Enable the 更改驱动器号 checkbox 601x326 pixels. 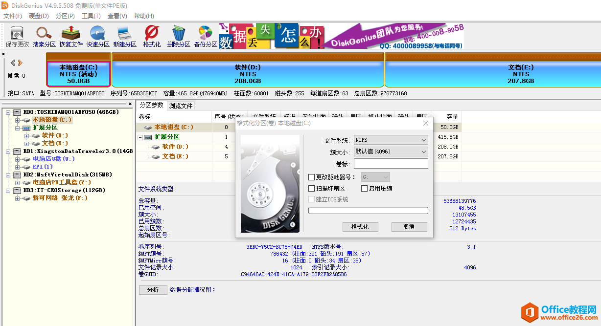312,177
